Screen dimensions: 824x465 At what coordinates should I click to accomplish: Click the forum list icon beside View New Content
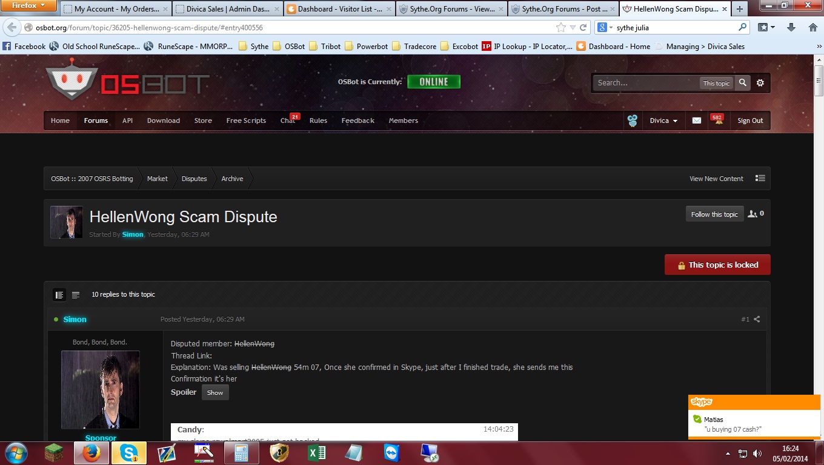click(760, 178)
